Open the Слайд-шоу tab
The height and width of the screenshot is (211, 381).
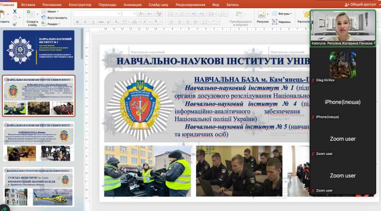coord(158,4)
